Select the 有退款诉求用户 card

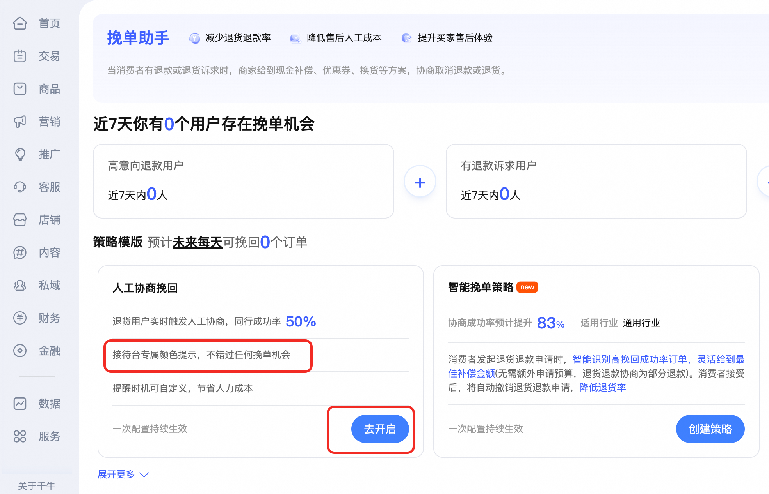click(596, 181)
